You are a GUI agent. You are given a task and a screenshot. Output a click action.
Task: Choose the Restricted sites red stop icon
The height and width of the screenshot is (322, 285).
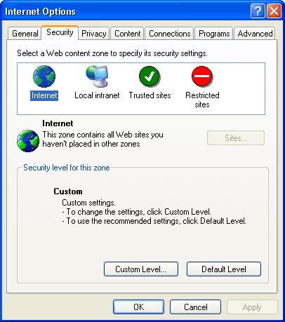pyautogui.click(x=202, y=76)
